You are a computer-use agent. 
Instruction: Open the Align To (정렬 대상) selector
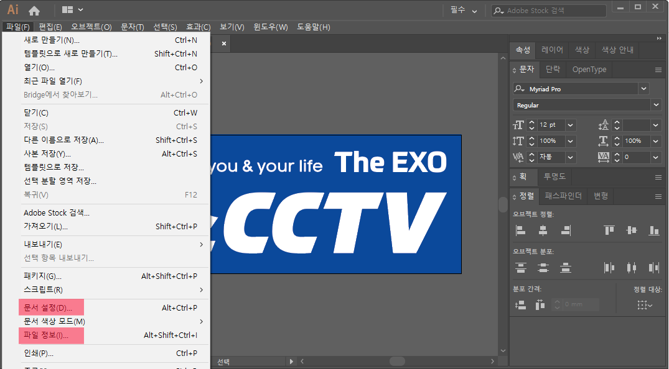[645, 304]
